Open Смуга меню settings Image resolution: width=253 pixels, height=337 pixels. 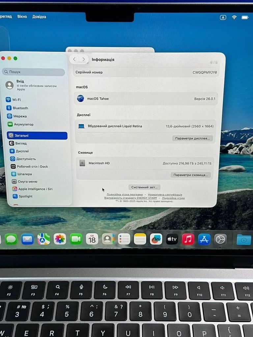pos(24,182)
